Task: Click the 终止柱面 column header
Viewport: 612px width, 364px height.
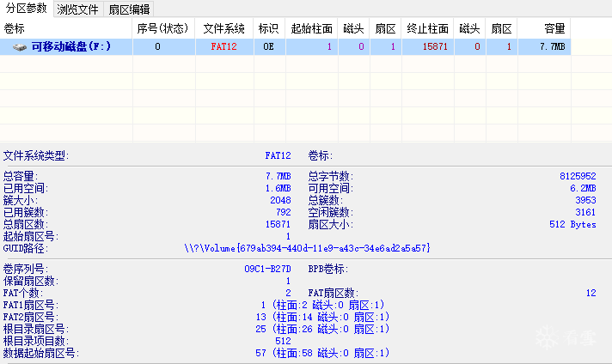Action: click(427, 28)
